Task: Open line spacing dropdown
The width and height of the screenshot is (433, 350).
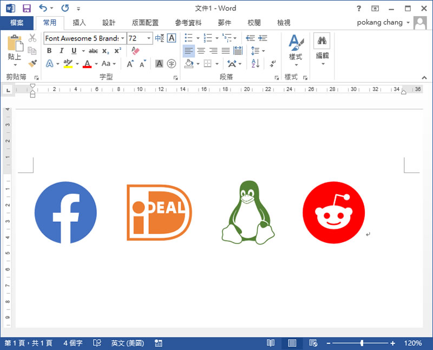Action: (x=258, y=51)
